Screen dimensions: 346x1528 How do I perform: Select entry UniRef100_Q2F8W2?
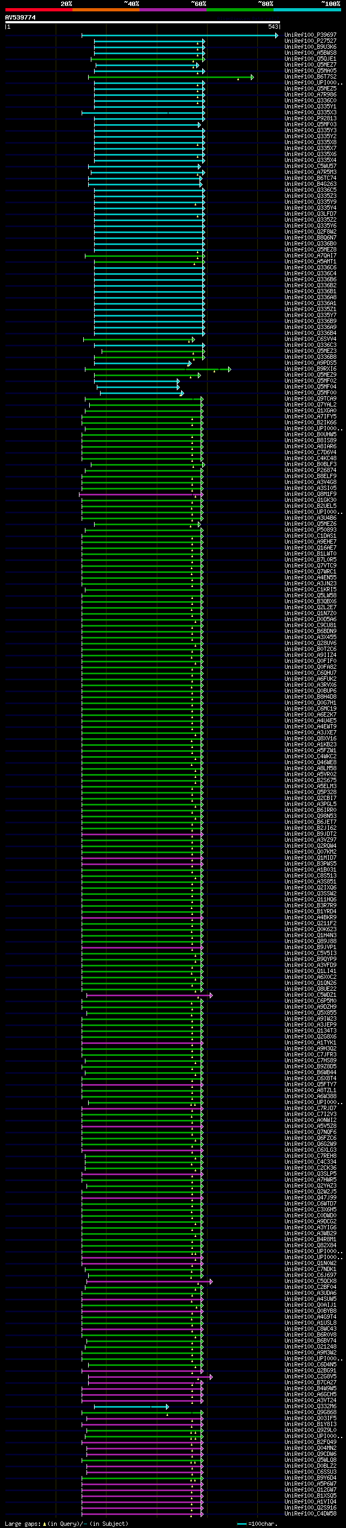[310, 231]
